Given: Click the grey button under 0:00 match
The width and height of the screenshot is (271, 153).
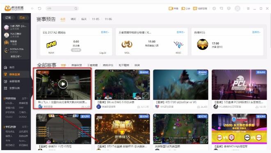Looking at the screenshot, I should point(76,50).
